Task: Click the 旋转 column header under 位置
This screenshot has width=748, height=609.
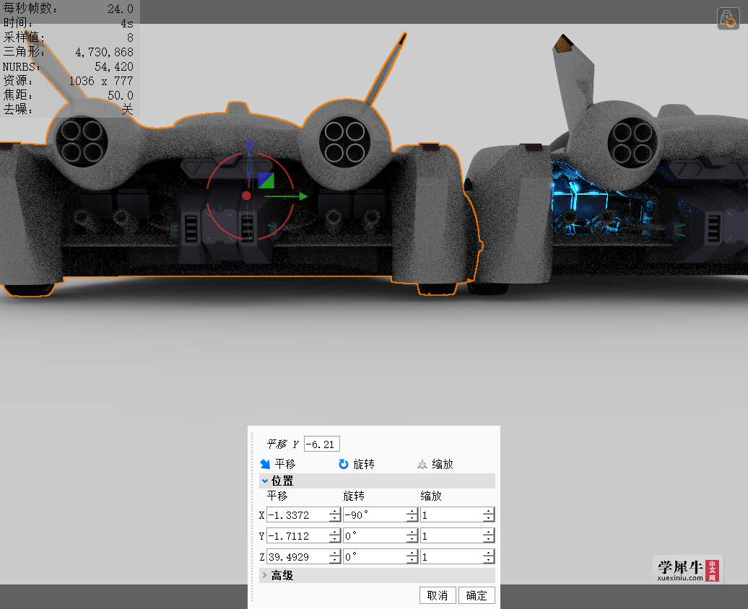Action: (354, 496)
